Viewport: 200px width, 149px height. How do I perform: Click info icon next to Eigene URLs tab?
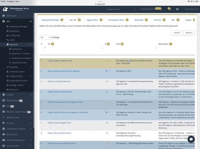coord(101,20)
